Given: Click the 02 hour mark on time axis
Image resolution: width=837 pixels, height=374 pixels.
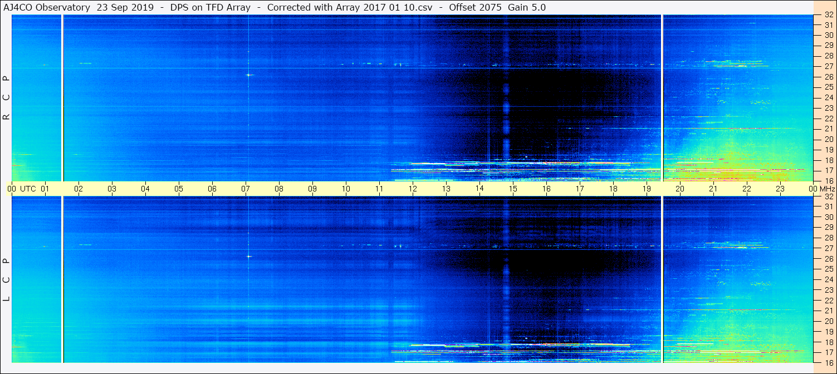Looking at the screenshot, I should tap(79, 189).
